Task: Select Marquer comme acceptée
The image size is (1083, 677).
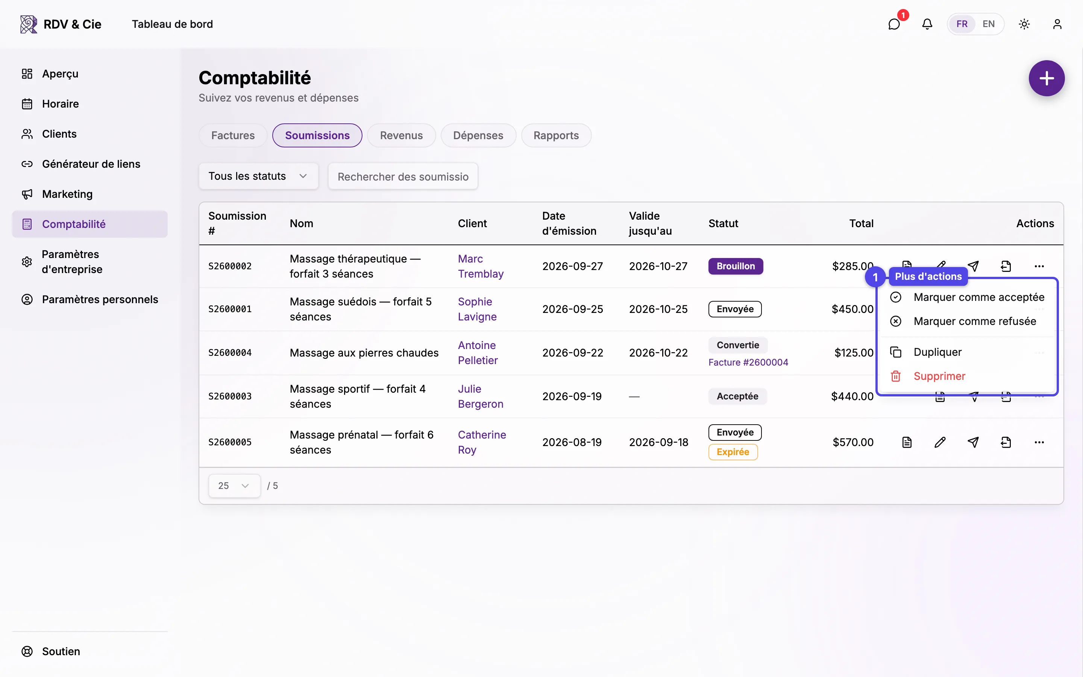Action: click(x=967, y=297)
